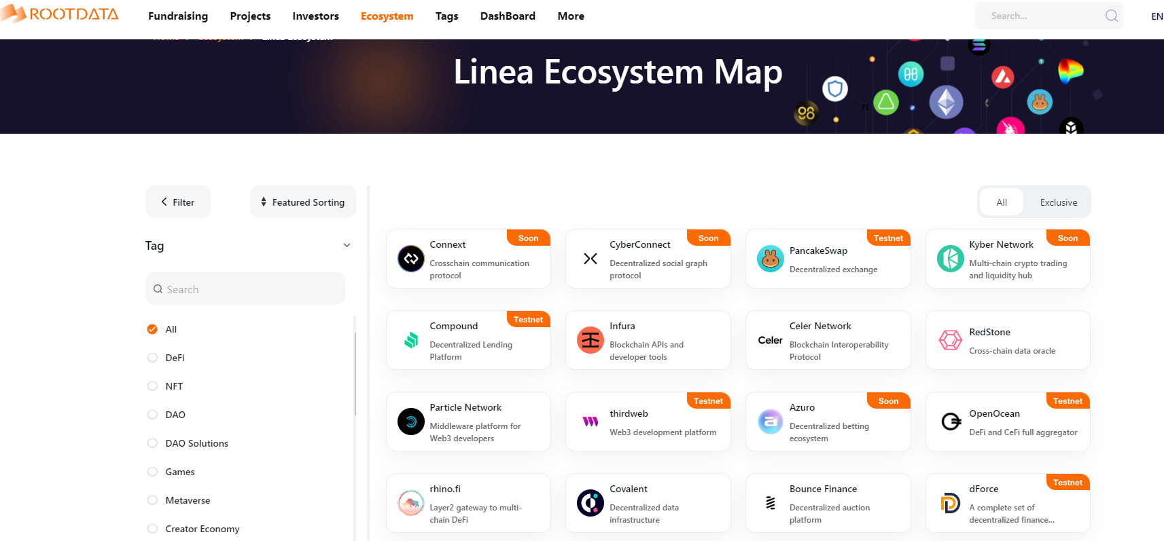Open the CyberConnect logo icon
Viewport: 1164px width, 541px height.
(590, 259)
